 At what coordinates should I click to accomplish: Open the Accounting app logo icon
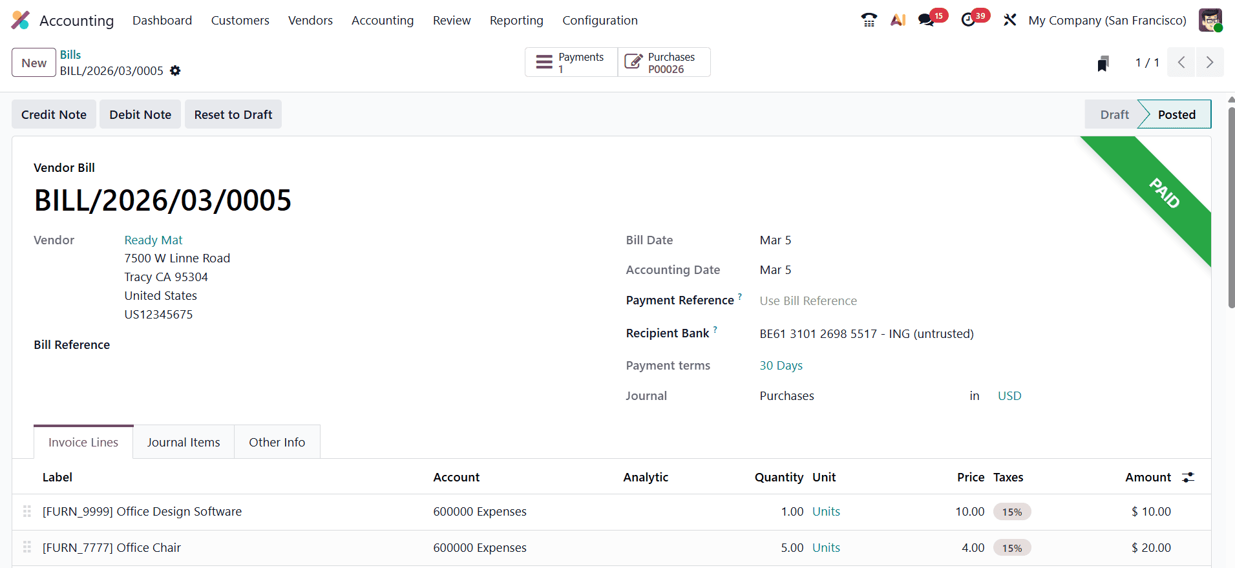pos(21,20)
